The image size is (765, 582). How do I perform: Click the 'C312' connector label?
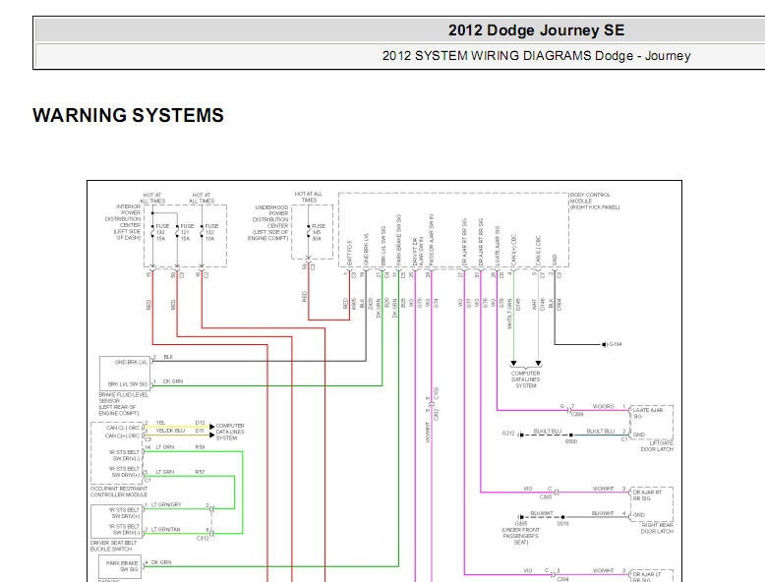click(203, 538)
